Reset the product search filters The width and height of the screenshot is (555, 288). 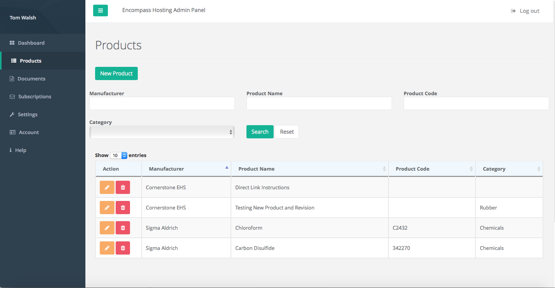[287, 132]
